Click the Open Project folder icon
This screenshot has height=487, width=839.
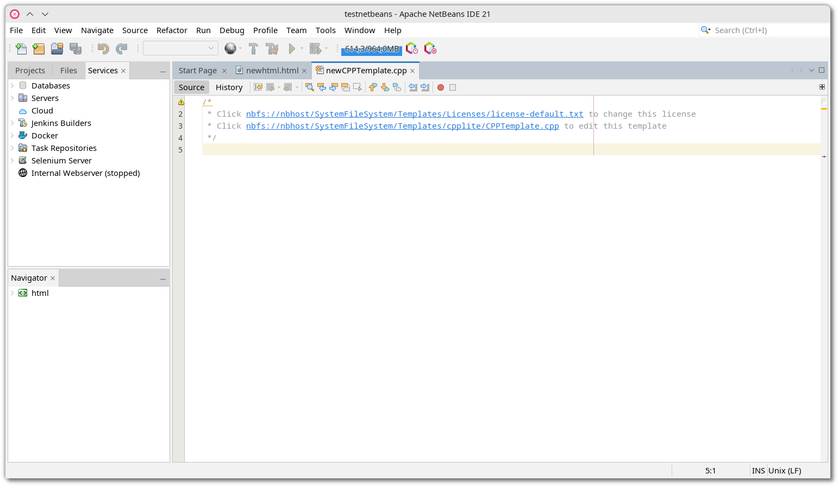(x=57, y=49)
